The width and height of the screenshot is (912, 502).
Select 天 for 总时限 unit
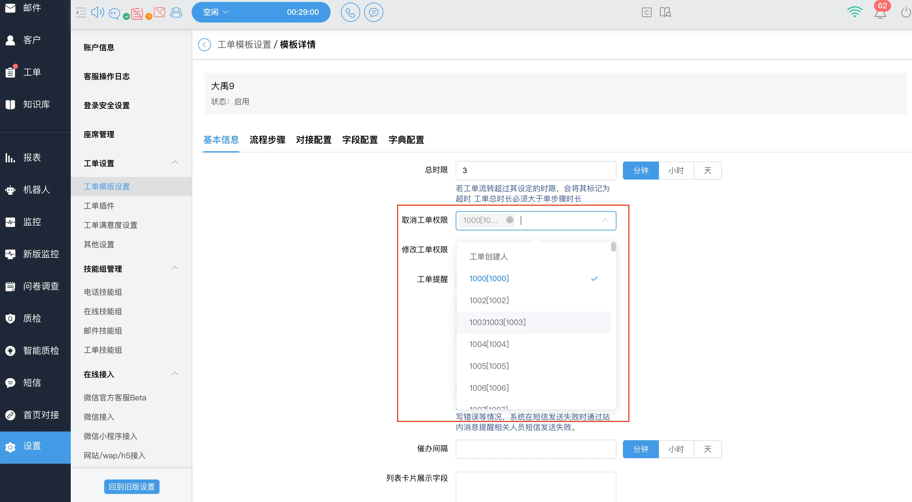pos(707,171)
